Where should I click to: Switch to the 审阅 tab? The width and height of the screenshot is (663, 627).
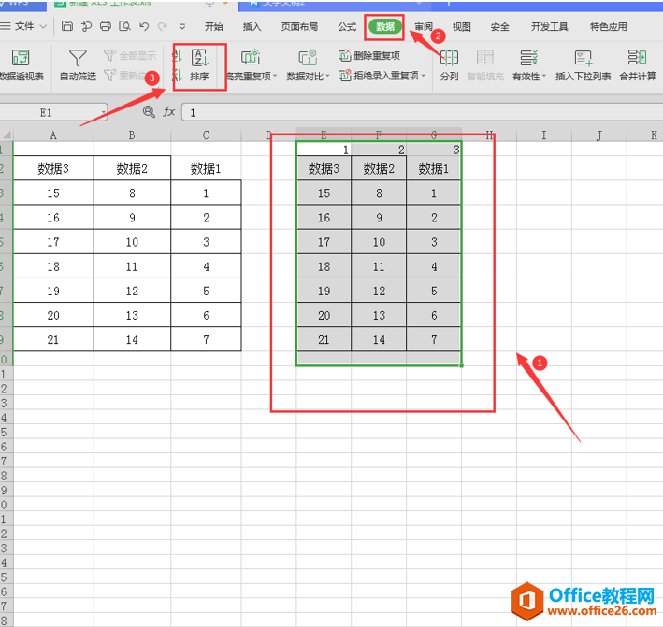click(x=424, y=26)
